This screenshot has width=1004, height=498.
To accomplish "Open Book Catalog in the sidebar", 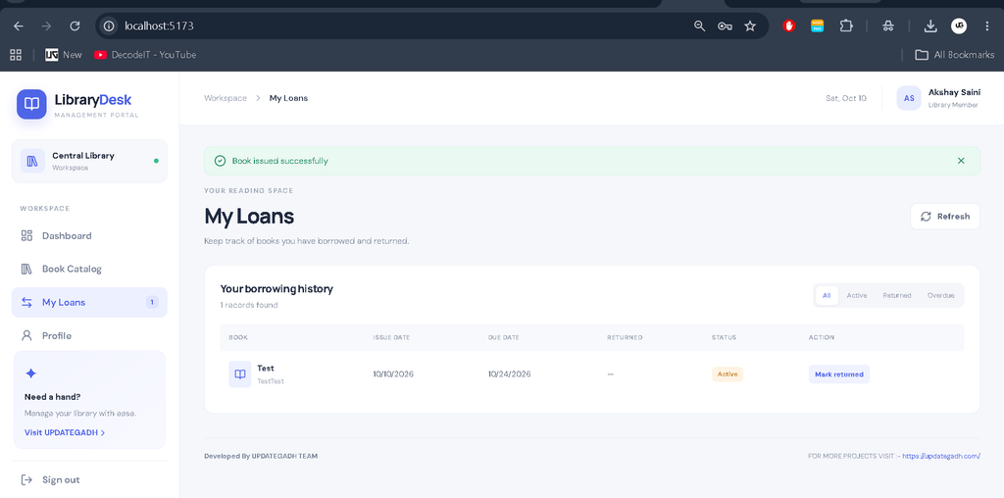I will pos(89,269).
